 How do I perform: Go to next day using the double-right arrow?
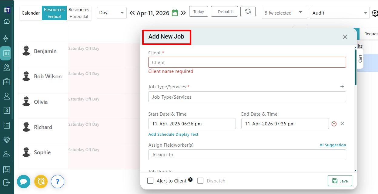(183, 13)
